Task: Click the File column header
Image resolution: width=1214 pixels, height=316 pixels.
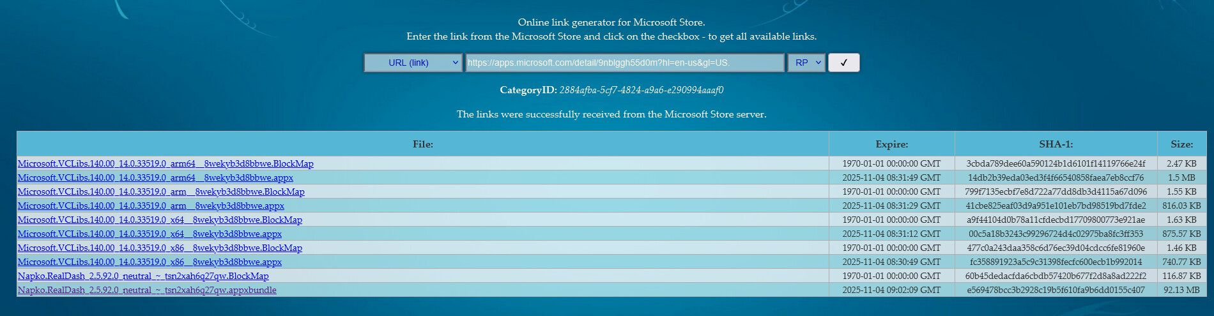Action: pos(422,144)
